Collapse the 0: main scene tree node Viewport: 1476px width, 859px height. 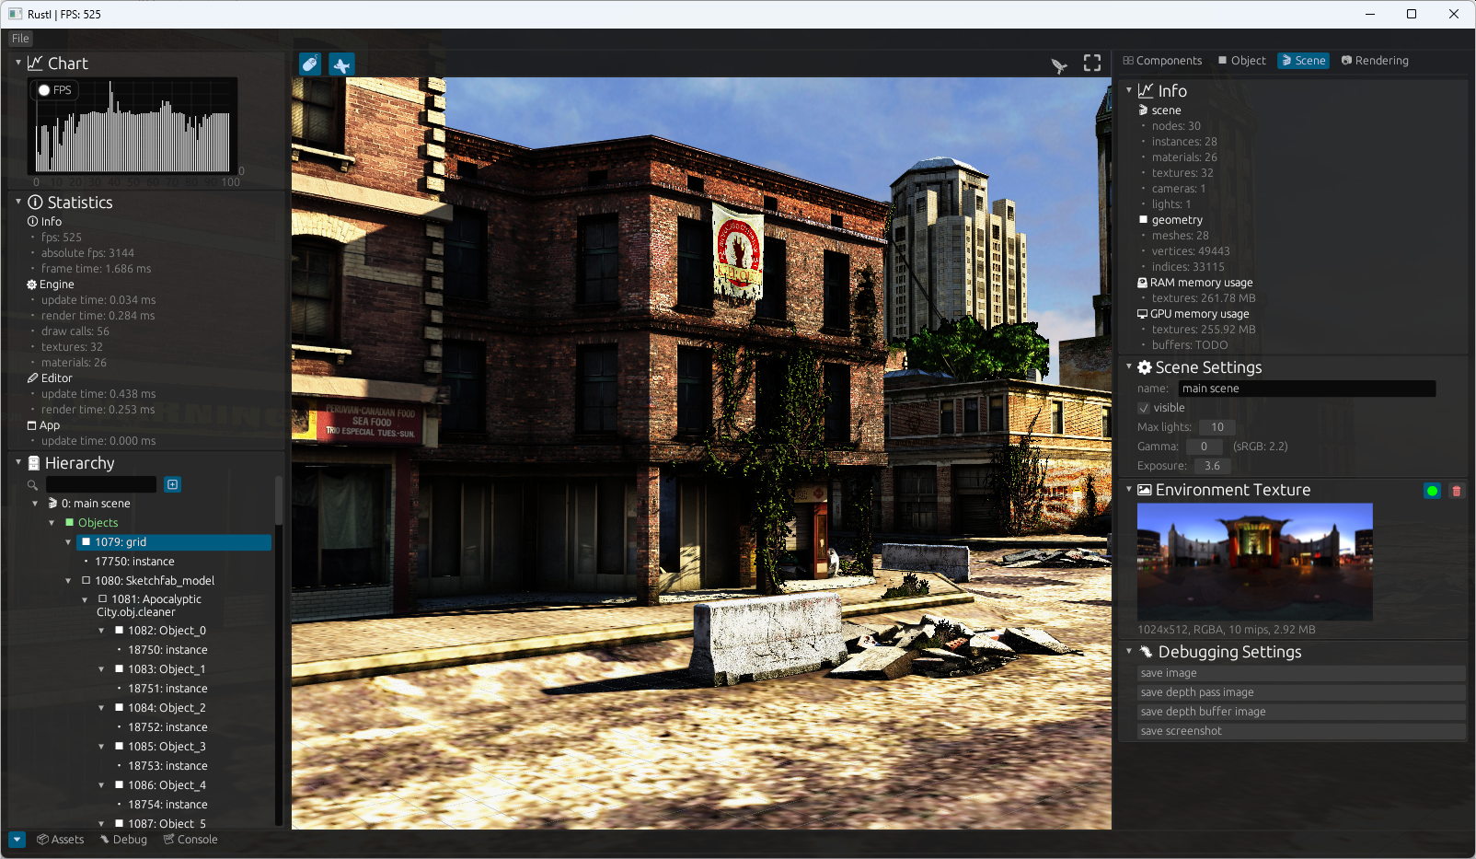pyautogui.click(x=35, y=504)
